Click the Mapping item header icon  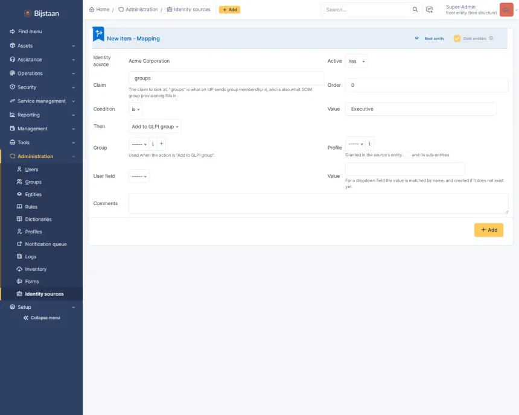[x=98, y=34]
